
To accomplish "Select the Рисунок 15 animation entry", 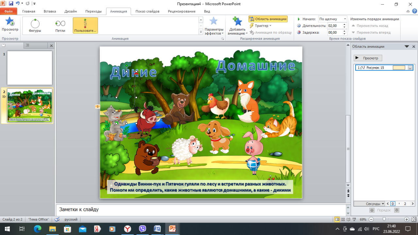I will [x=384, y=68].
